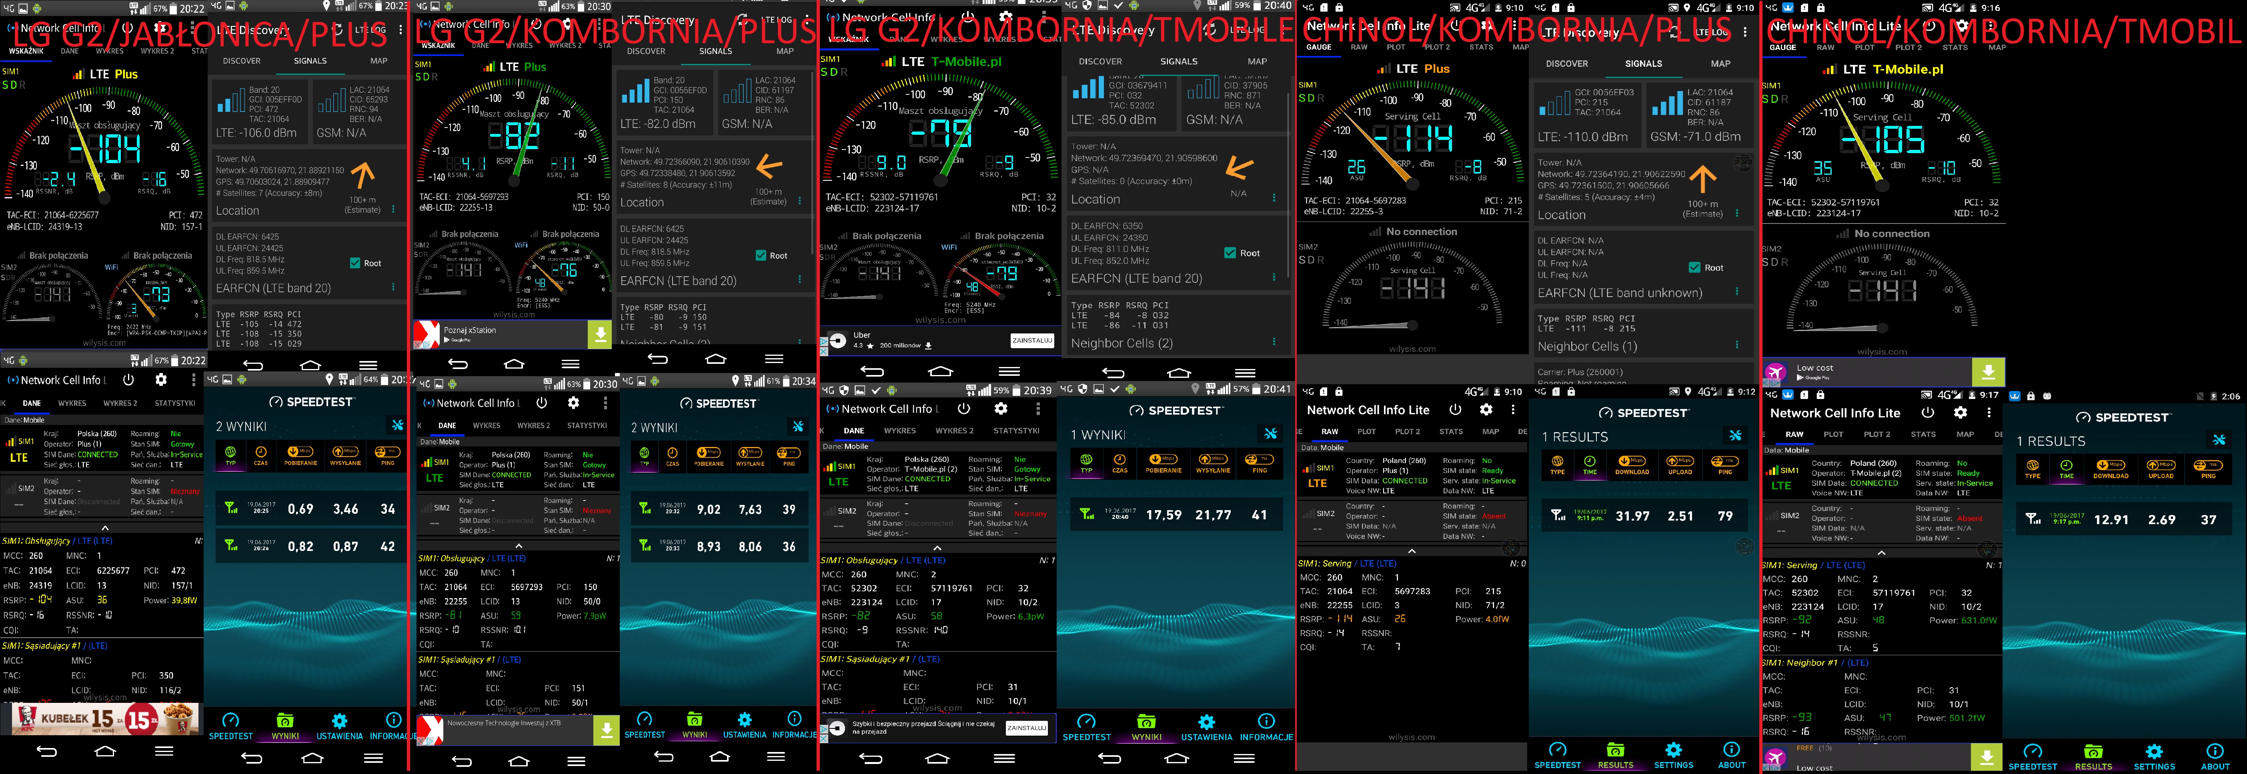Tap wrench icon beside 1 WYNIKI above 17,59 result
Image resolution: width=2247 pixels, height=774 pixels.
click(x=1271, y=433)
